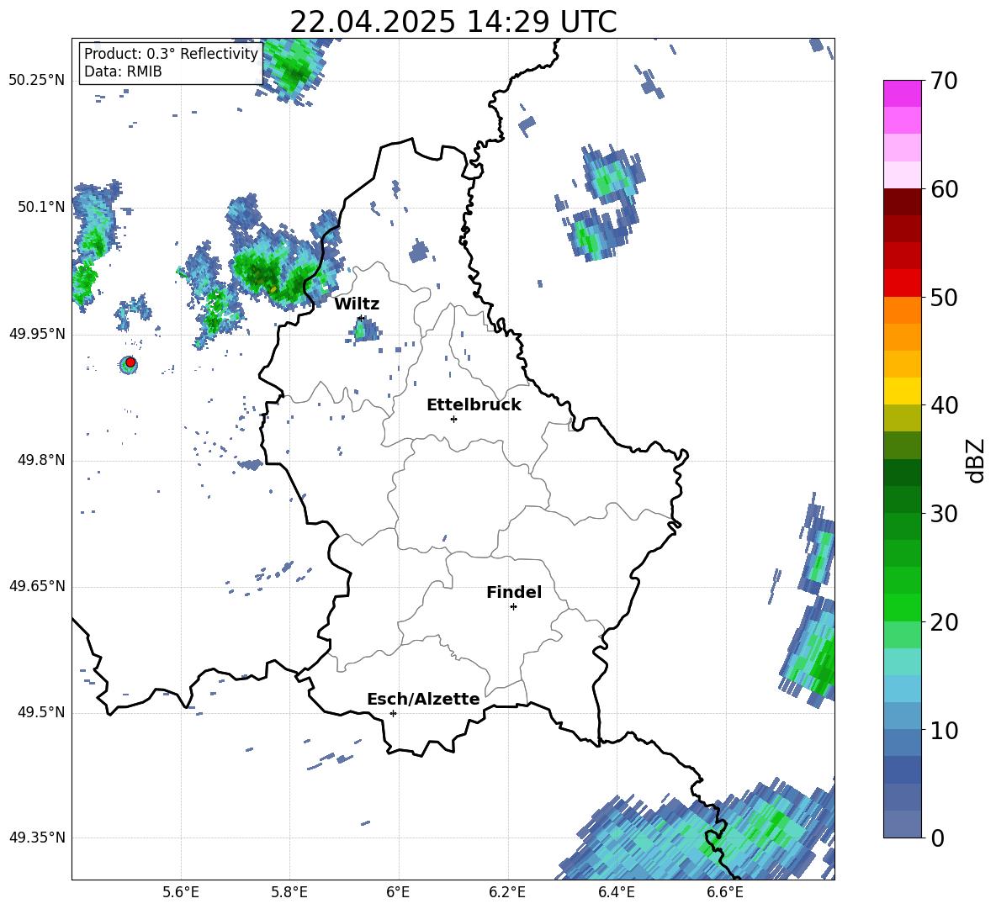Click the Data: RMIB text

(123, 71)
